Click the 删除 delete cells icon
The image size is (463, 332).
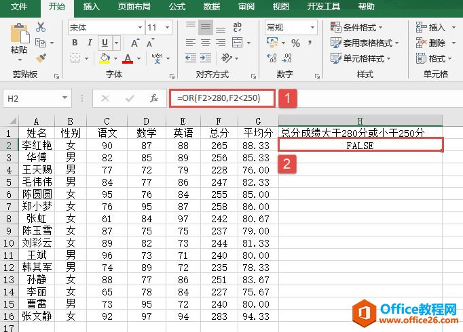(418, 43)
